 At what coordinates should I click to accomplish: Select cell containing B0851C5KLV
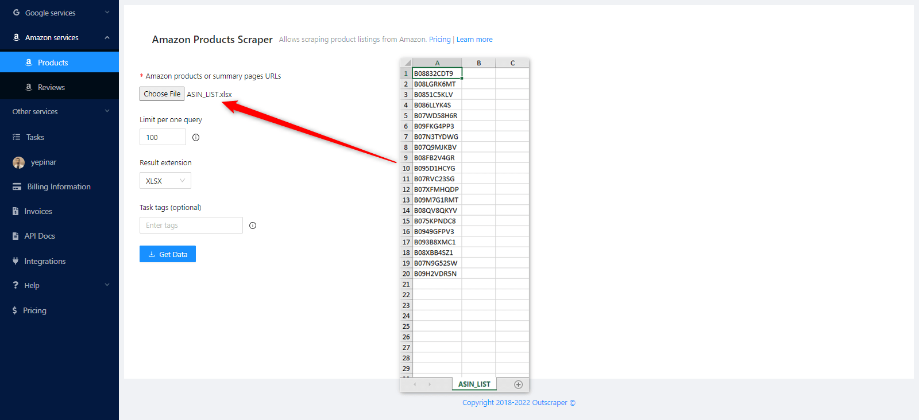437,94
